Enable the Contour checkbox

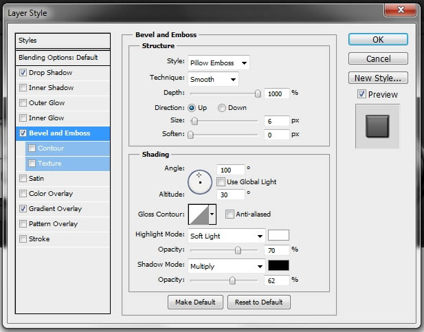(x=32, y=148)
